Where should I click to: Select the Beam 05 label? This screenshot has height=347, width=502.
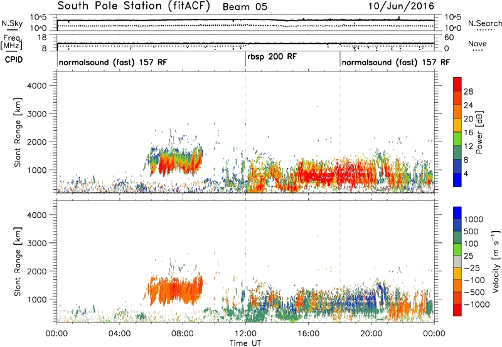245,7
